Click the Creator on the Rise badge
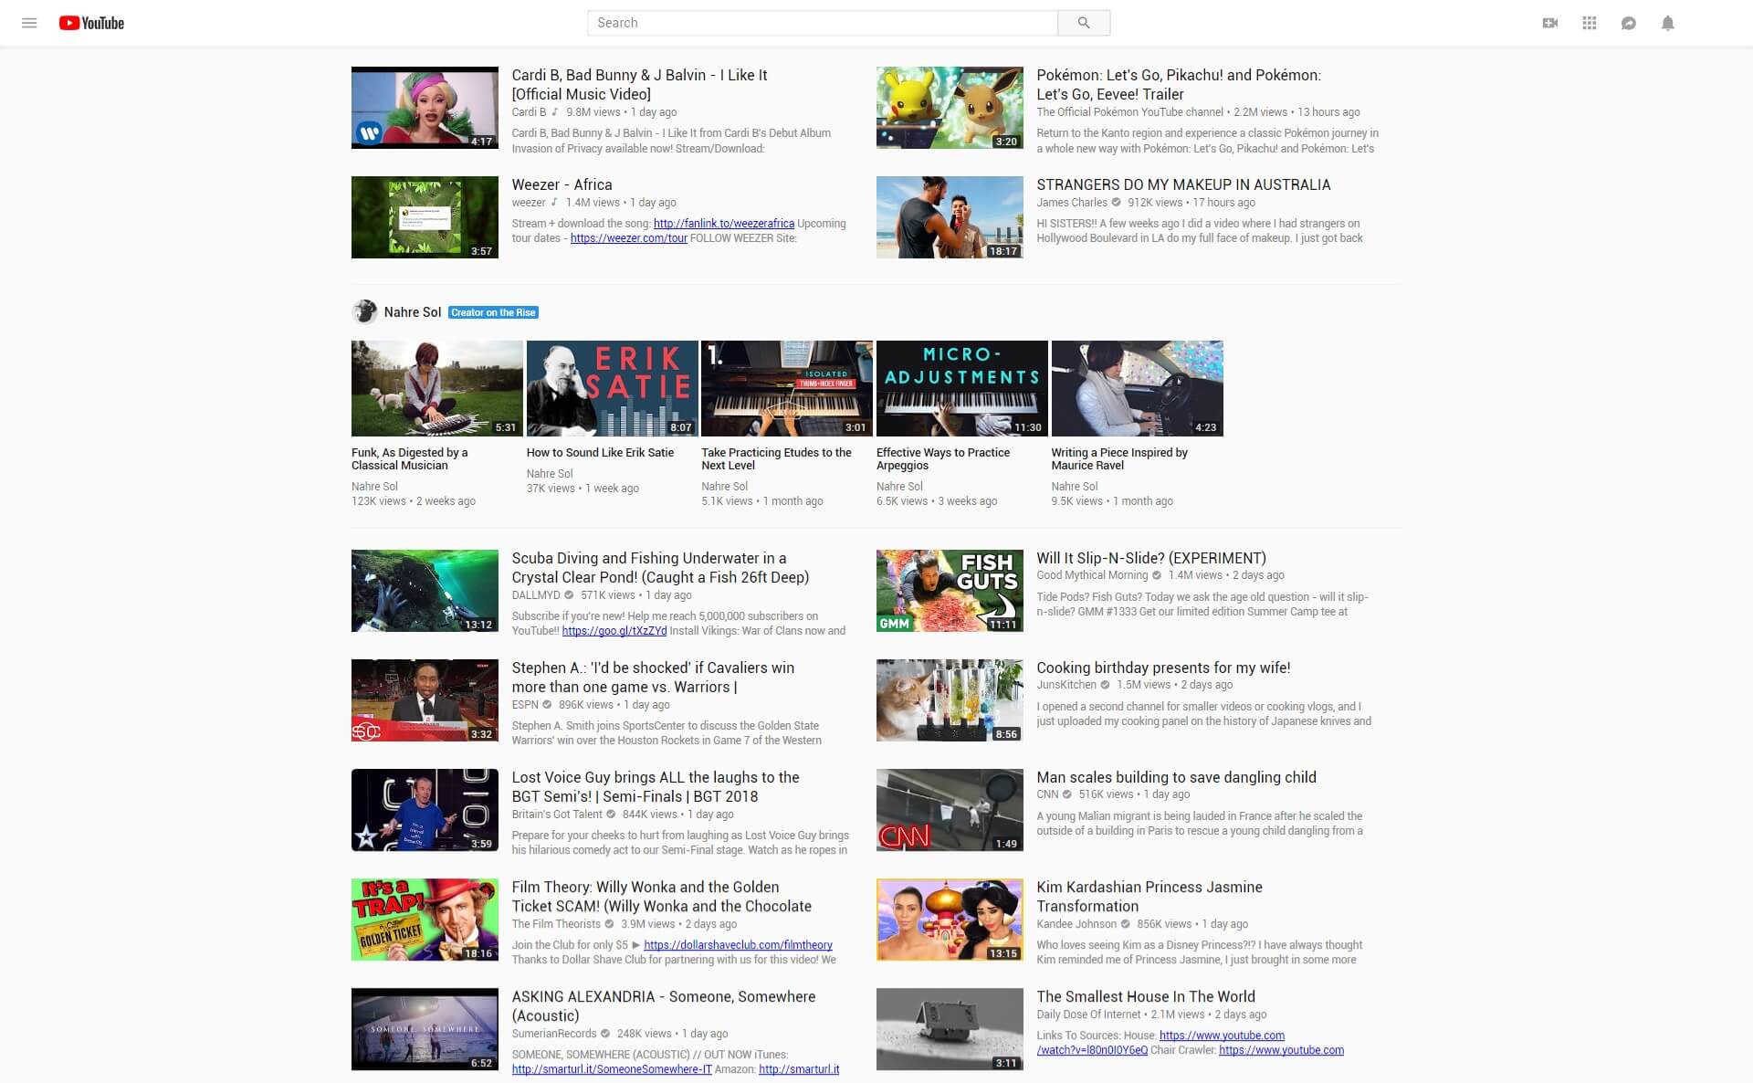The width and height of the screenshot is (1753, 1083). click(493, 312)
